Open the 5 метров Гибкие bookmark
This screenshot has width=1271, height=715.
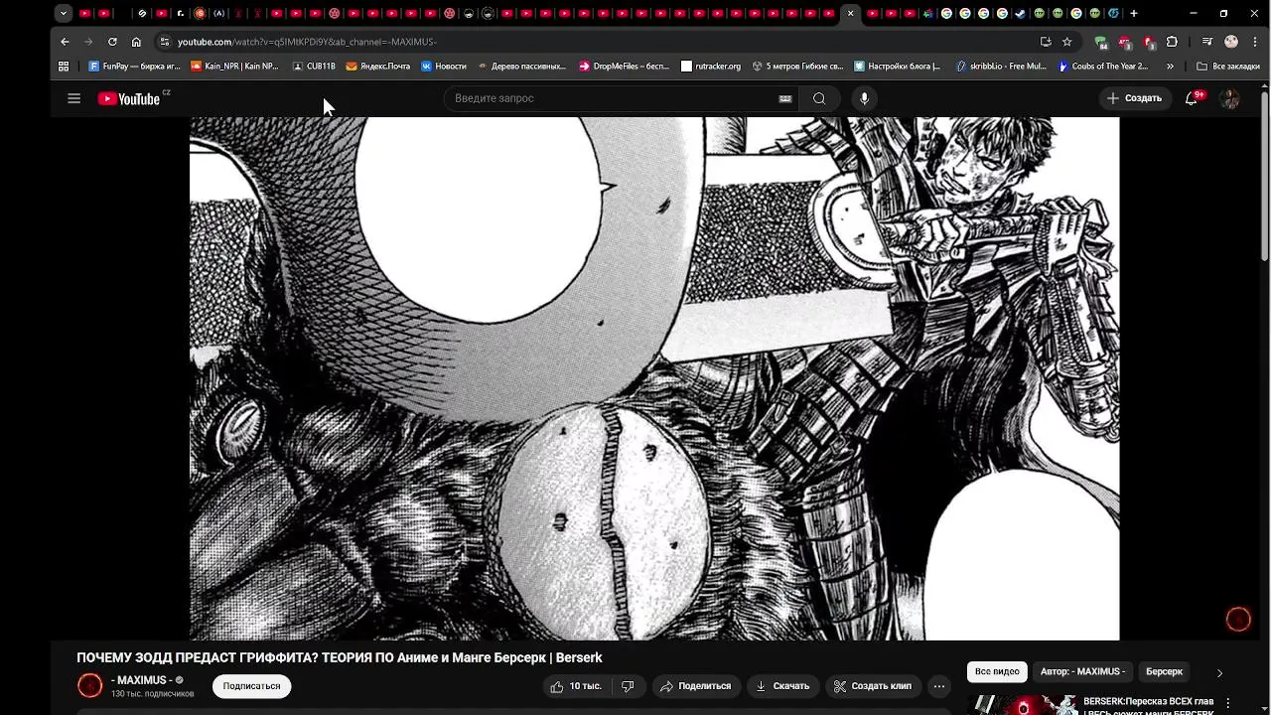point(797,67)
